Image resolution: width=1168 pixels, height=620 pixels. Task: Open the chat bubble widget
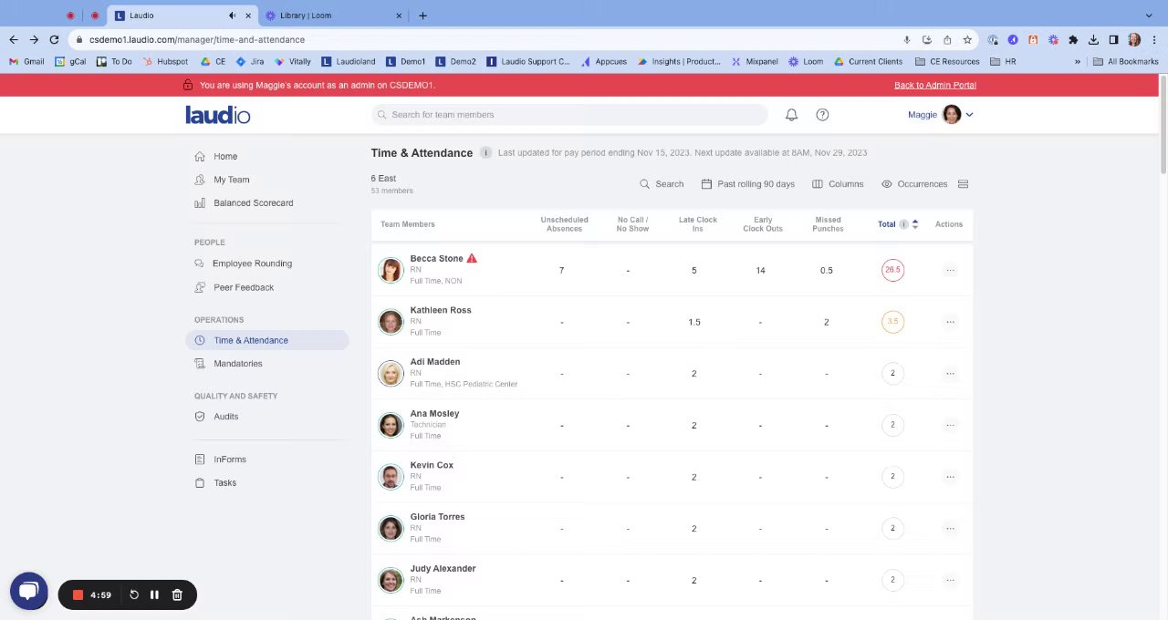pos(28,592)
